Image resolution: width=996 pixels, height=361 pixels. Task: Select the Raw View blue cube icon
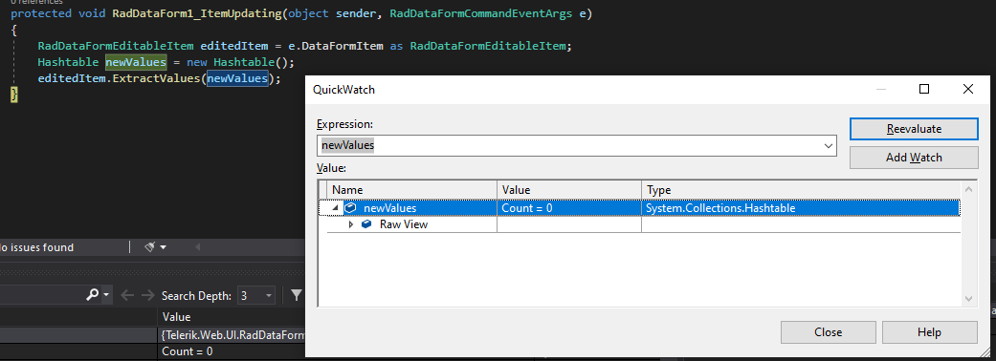[x=366, y=224]
